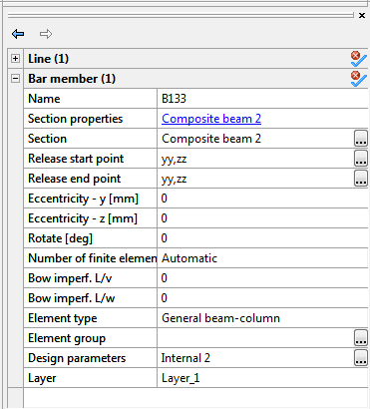Screen dimensions: 370x409
Task: Click the filter checkmark icon on Bar member row
Action: [x=359, y=79]
